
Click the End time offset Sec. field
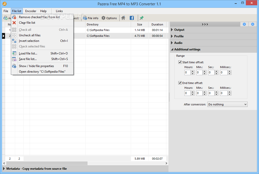tap(211, 93)
